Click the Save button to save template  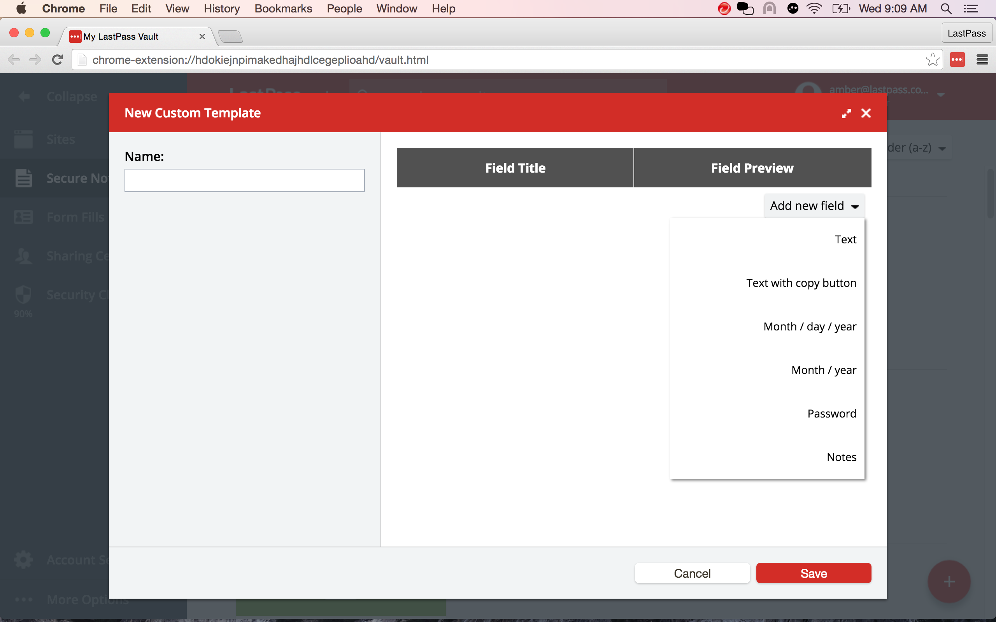click(814, 573)
